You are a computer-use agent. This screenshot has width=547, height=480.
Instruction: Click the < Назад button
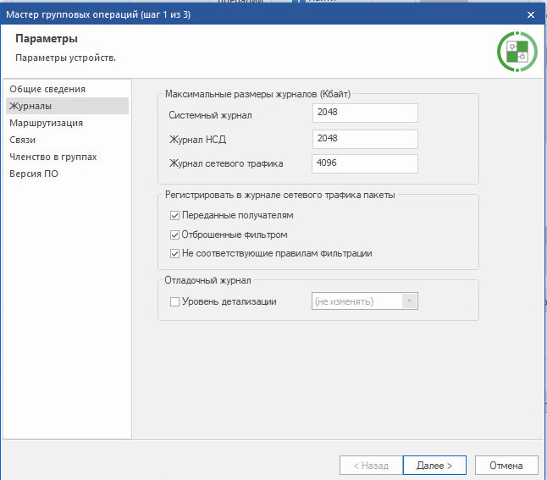[x=371, y=466]
